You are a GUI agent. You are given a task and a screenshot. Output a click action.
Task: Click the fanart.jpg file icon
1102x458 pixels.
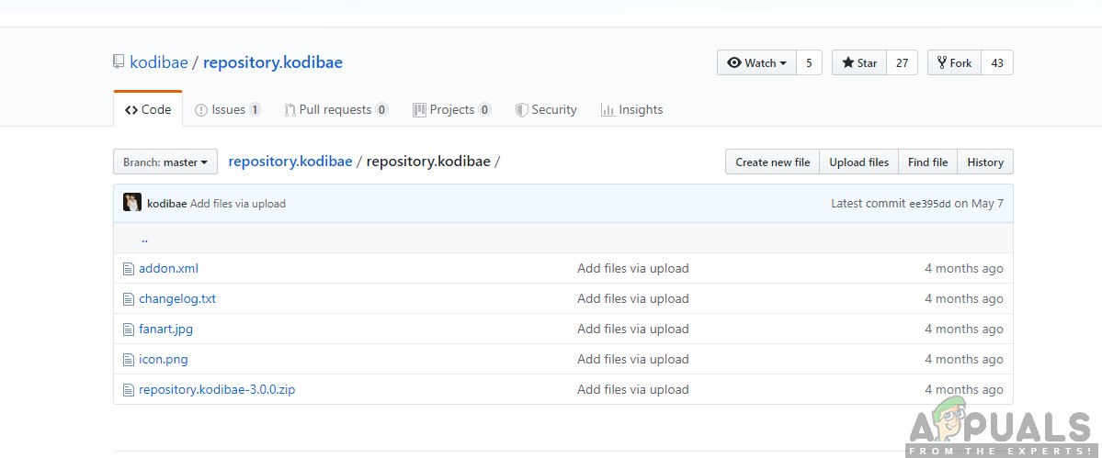coord(128,329)
